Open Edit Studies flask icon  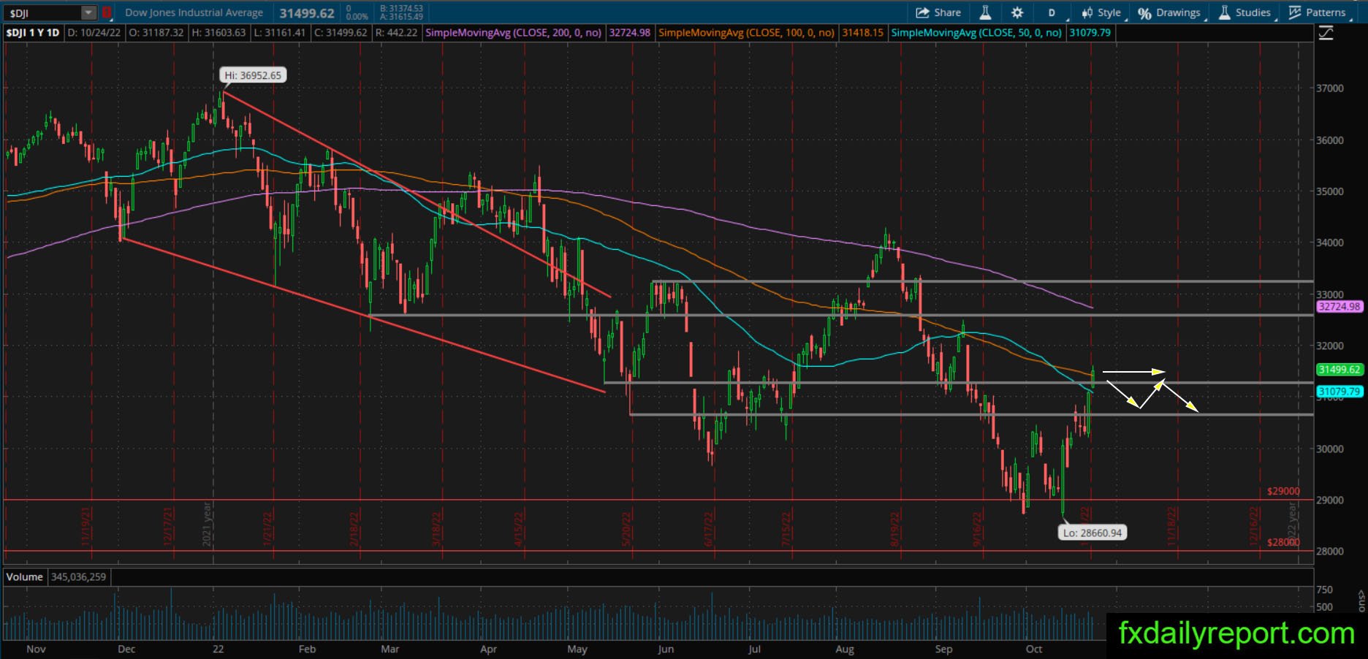tap(985, 12)
